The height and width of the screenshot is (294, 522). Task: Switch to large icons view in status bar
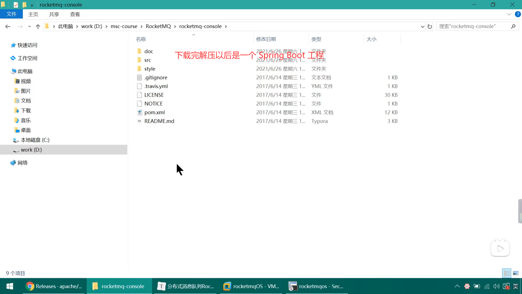516,273
